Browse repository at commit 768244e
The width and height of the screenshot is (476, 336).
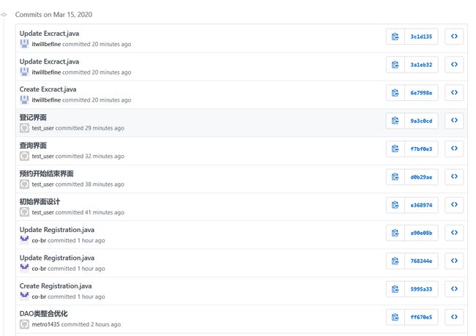click(454, 261)
